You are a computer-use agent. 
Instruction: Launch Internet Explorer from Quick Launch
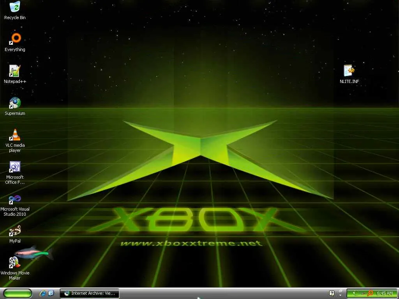pyautogui.click(x=42, y=293)
